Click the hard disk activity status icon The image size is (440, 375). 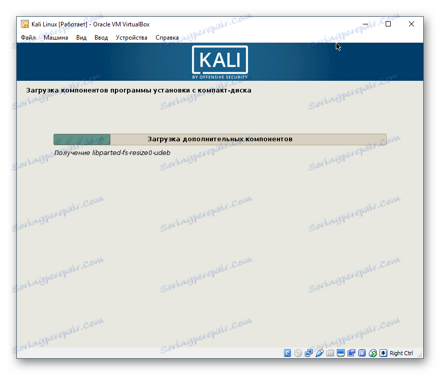287,353
